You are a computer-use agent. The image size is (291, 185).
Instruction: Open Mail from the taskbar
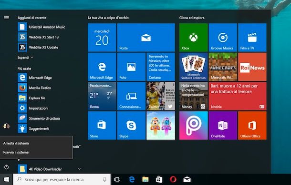187,179
